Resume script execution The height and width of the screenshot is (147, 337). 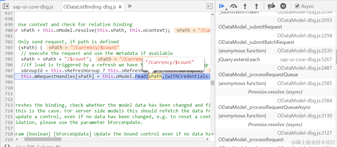(x=222, y=6)
